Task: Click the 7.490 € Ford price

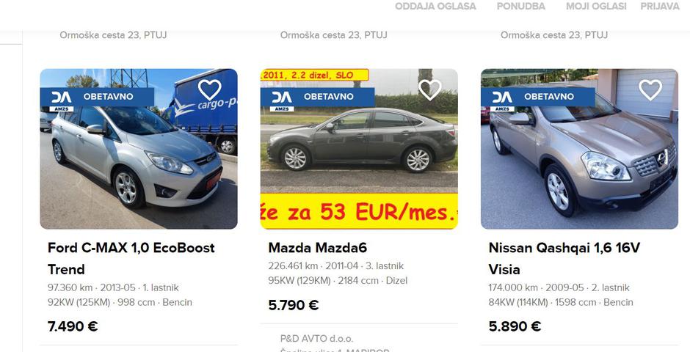Action: coord(73,326)
